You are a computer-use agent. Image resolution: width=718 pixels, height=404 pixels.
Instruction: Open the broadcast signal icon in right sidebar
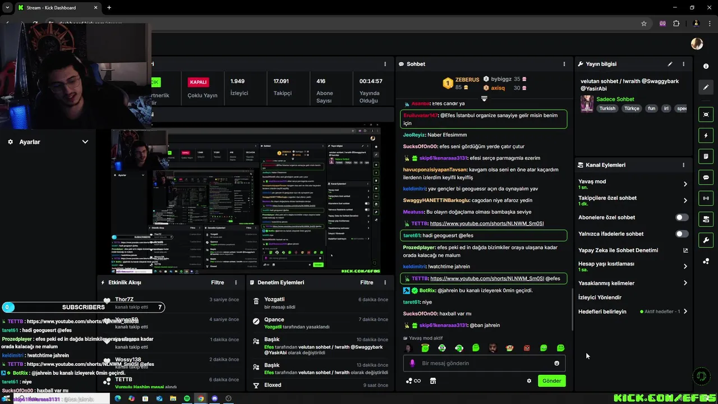click(x=706, y=198)
